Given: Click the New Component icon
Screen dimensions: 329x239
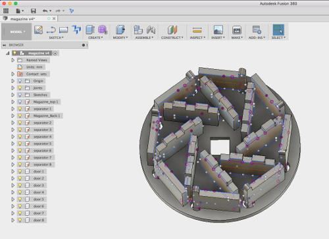Looking at the screenshot, I should coord(138,30).
